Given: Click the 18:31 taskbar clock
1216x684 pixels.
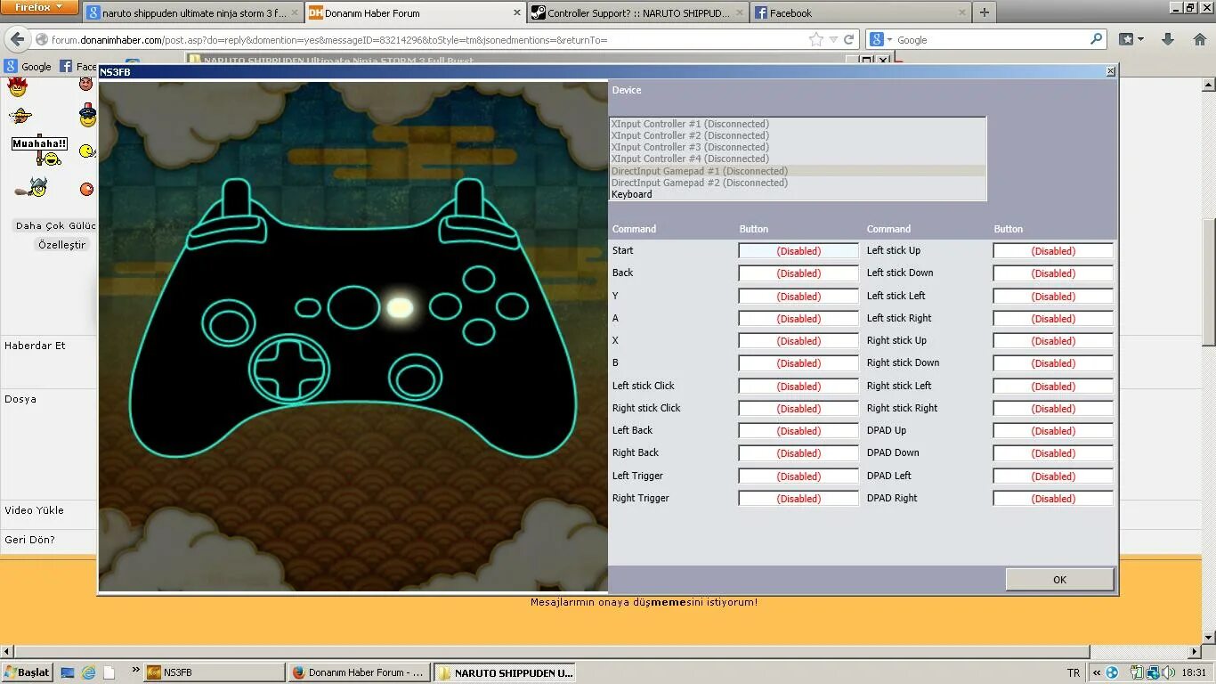Looking at the screenshot, I should pos(1195,672).
